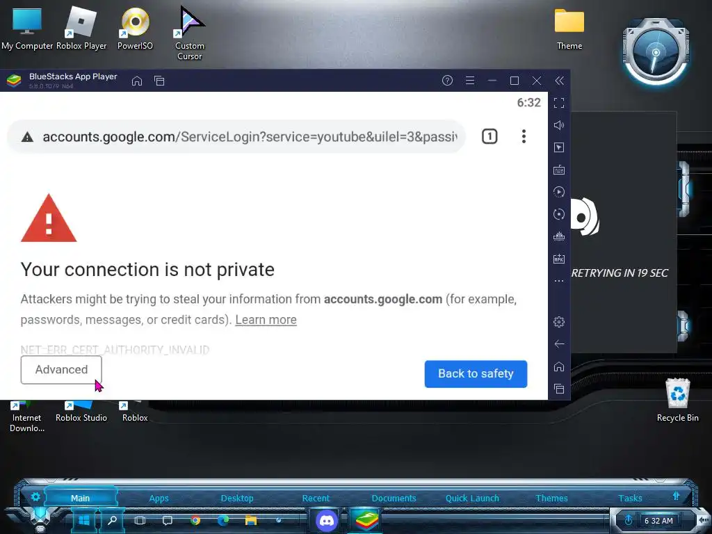Select the Roblox desktop shortcut
This screenshot has width=712, height=534.
coord(134,412)
